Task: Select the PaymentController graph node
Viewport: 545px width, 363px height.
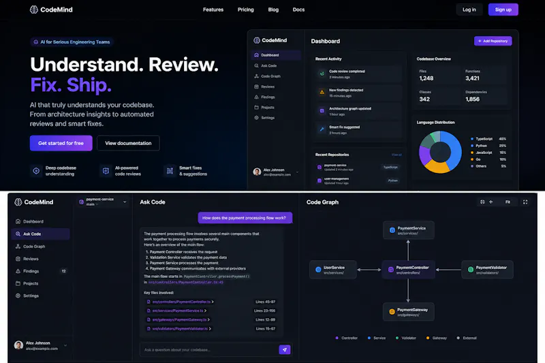Action: click(408, 270)
